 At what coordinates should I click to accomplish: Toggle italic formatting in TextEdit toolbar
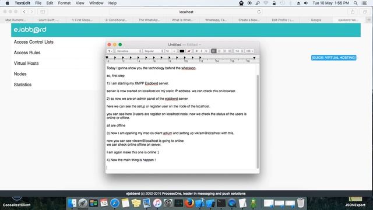point(202,51)
